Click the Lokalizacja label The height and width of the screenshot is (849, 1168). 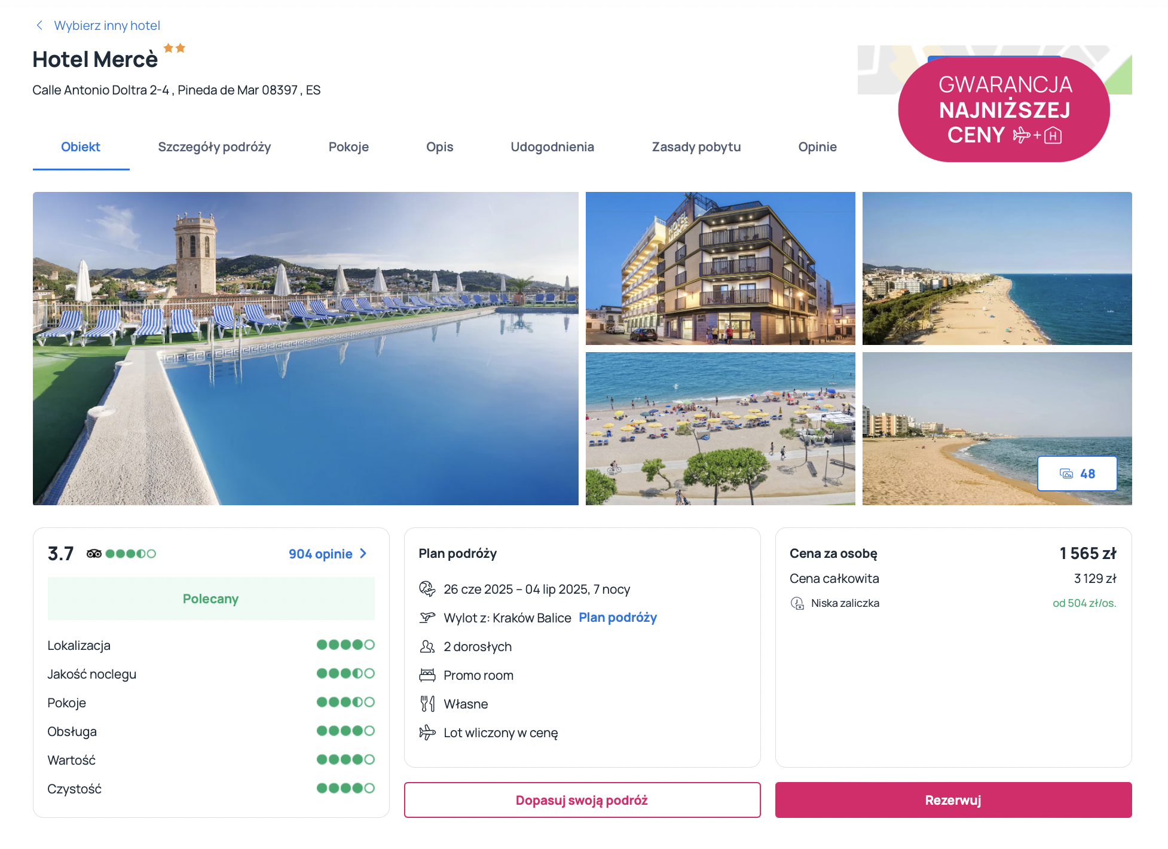[79, 646]
